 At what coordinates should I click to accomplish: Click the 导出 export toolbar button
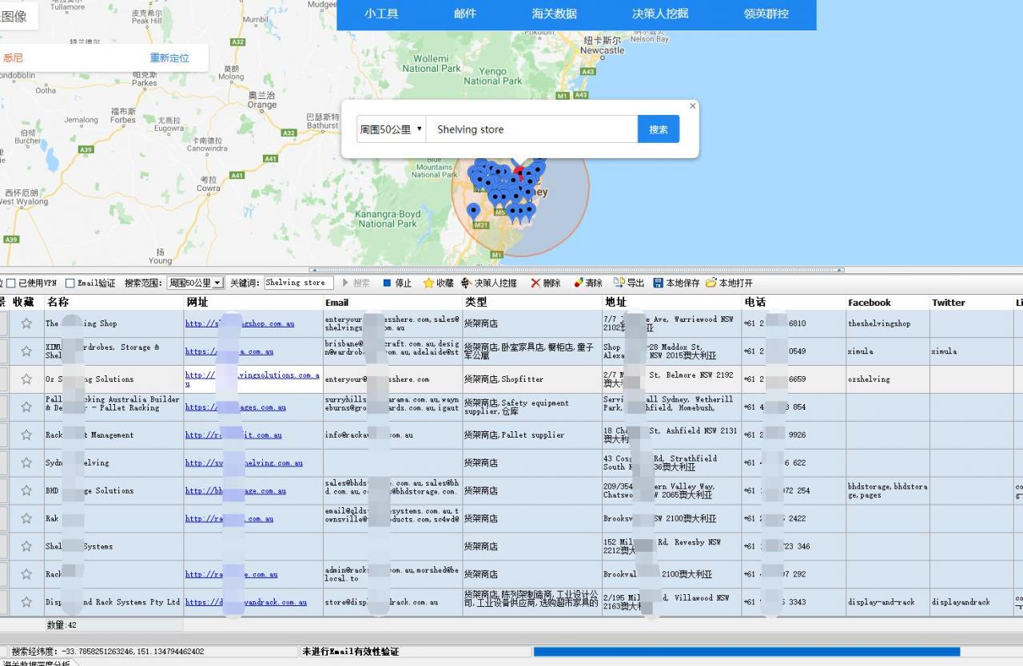(x=629, y=283)
